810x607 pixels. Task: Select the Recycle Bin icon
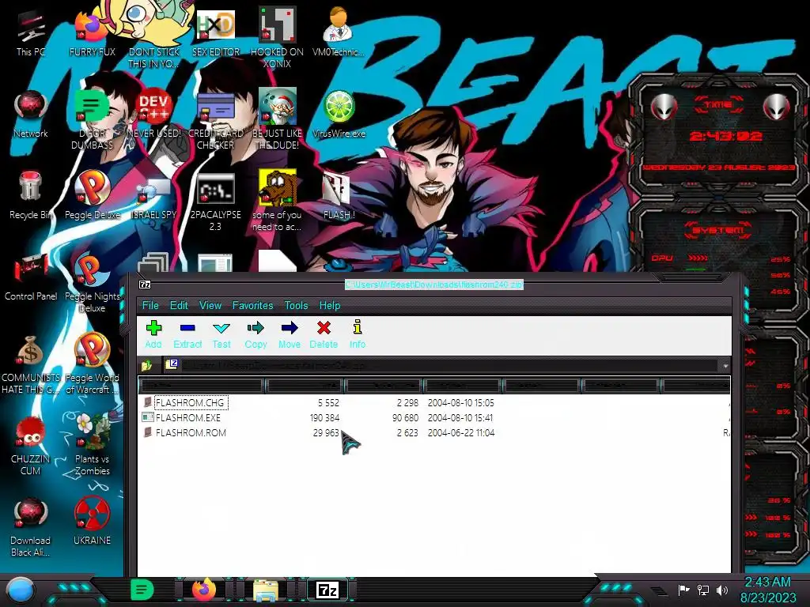click(x=31, y=195)
